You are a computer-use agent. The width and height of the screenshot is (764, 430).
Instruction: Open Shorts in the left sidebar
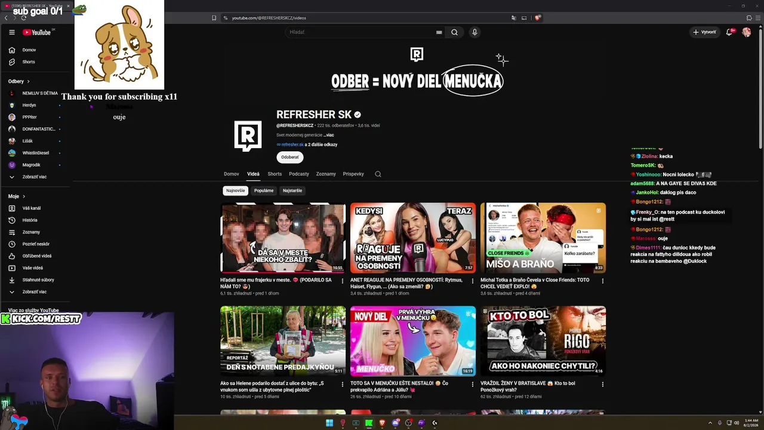click(x=29, y=62)
